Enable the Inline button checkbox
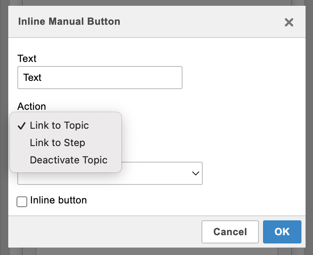The height and width of the screenshot is (255, 313). tap(22, 201)
